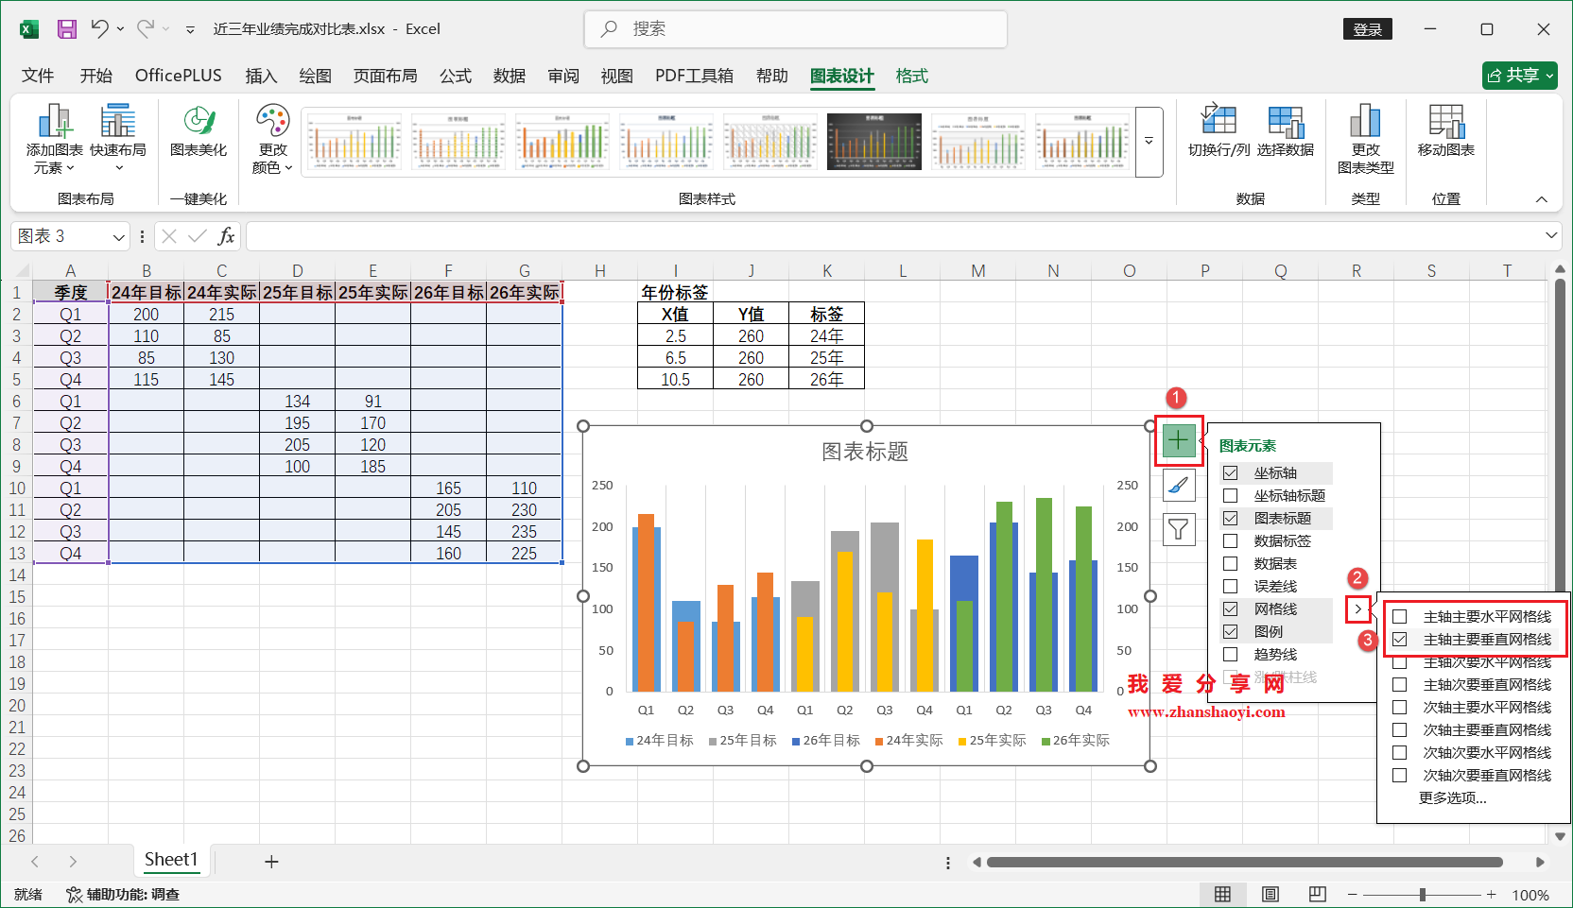
Task: Enable the 坐标轴标题 checkbox
Action: point(1231,496)
